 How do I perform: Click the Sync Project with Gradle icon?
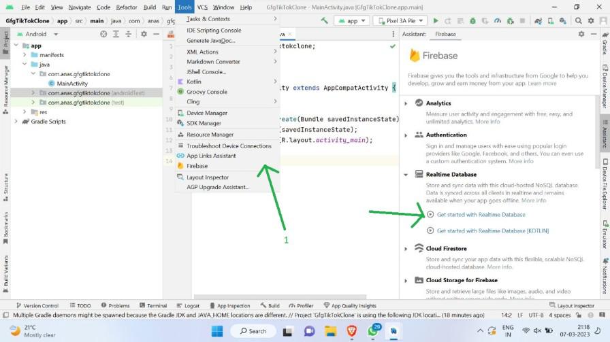point(538,20)
